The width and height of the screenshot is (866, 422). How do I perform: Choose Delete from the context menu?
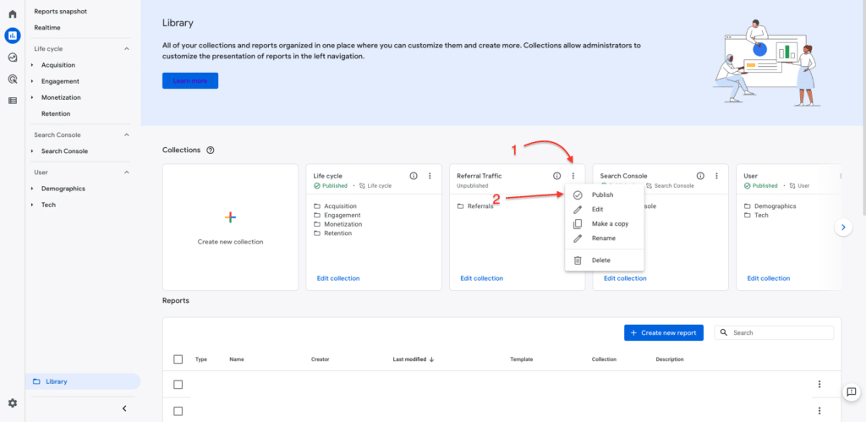(604, 260)
